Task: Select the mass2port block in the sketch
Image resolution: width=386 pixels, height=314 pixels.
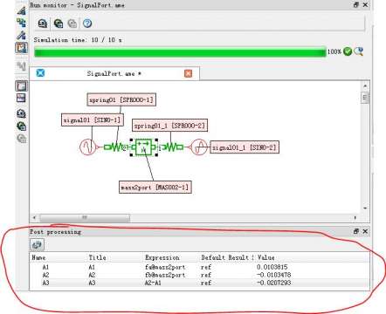Action: click(144, 147)
